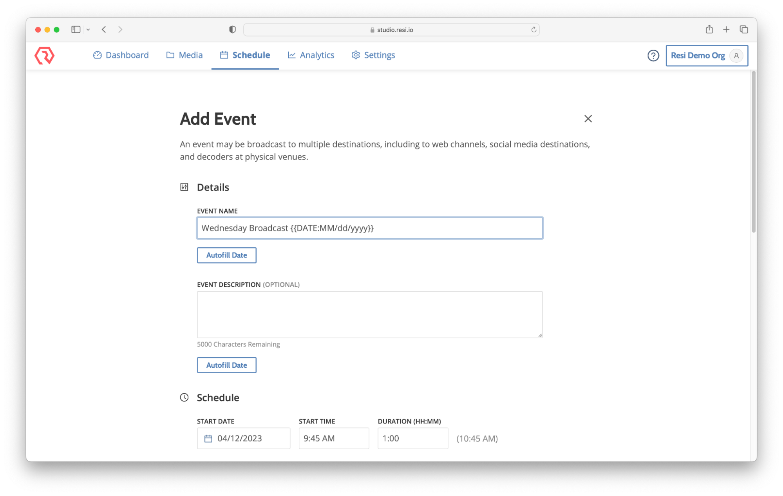Click Safari sidebar toggle icon
Viewport: 783px width, 496px height.
pos(76,29)
